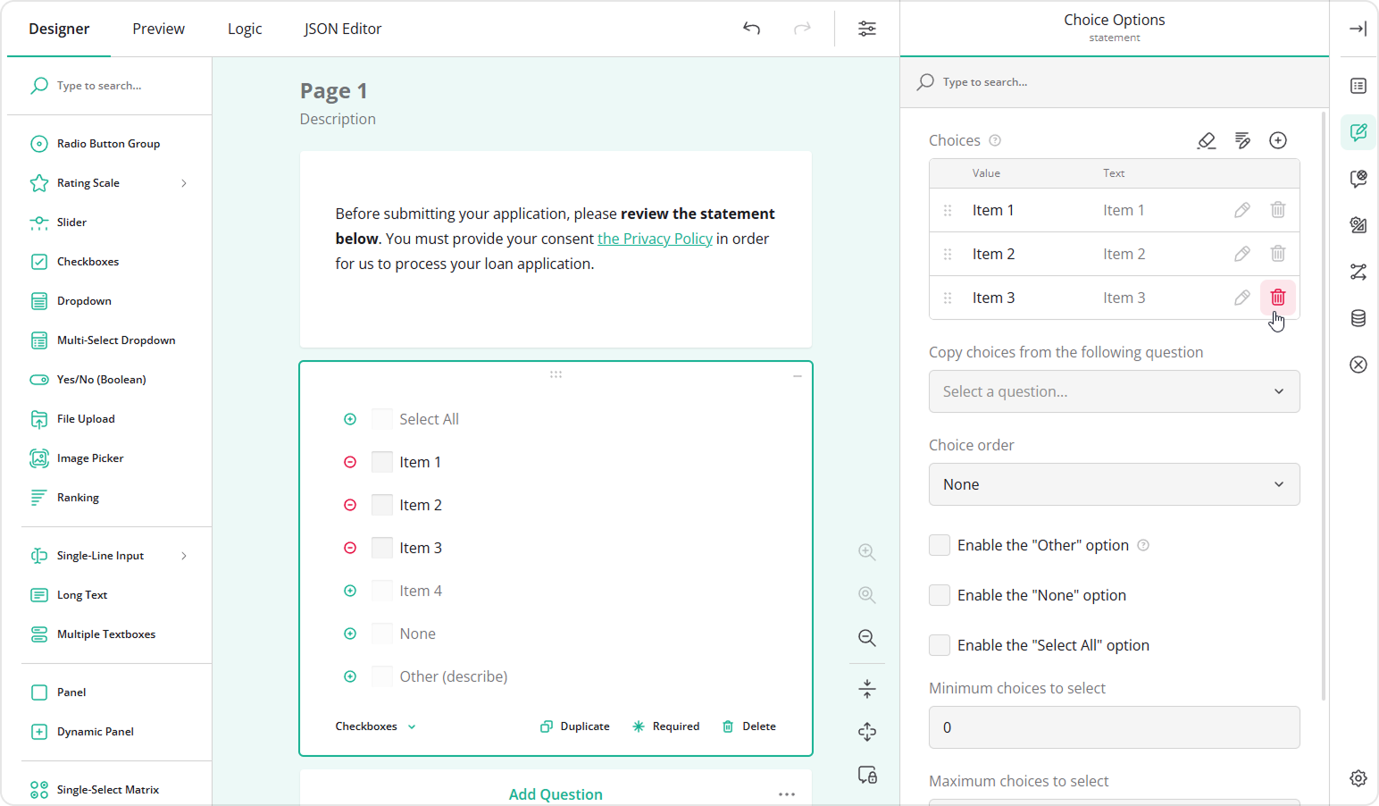Viewport: 1379px width, 806px height.
Task: Open survey settings sliders icon
Action: pos(866,29)
